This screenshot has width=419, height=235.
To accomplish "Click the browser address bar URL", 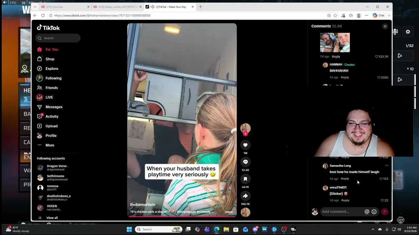I will [x=102, y=15].
